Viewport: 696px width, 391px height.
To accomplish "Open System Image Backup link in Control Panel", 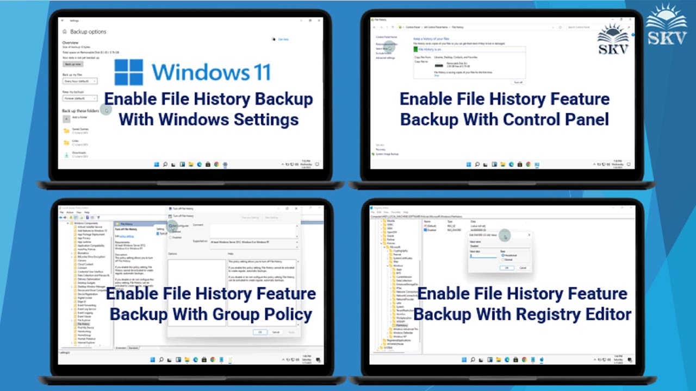I will (x=387, y=154).
